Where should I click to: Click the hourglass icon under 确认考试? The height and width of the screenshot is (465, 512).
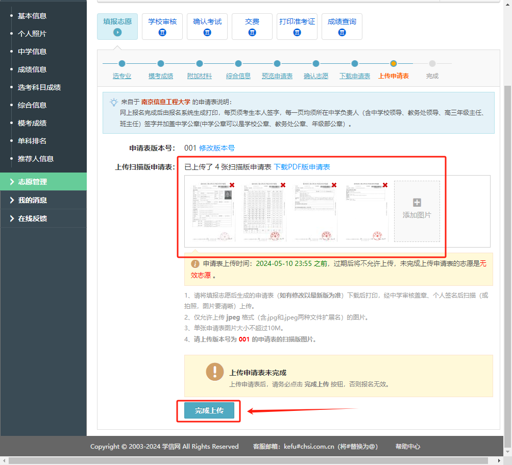[207, 32]
